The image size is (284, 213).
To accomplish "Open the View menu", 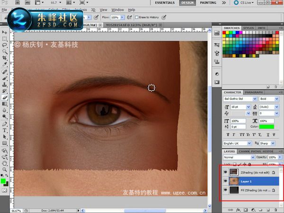I will (103, 10).
